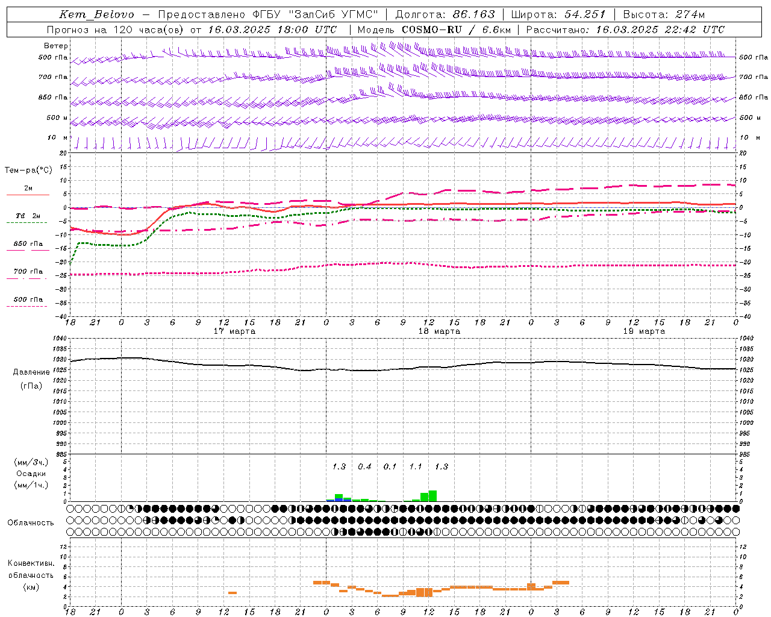The width and height of the screenshot is (771, 617).
Task: Click the (мм/1ч.) precipitation unit label
Action: coord(30,485)
